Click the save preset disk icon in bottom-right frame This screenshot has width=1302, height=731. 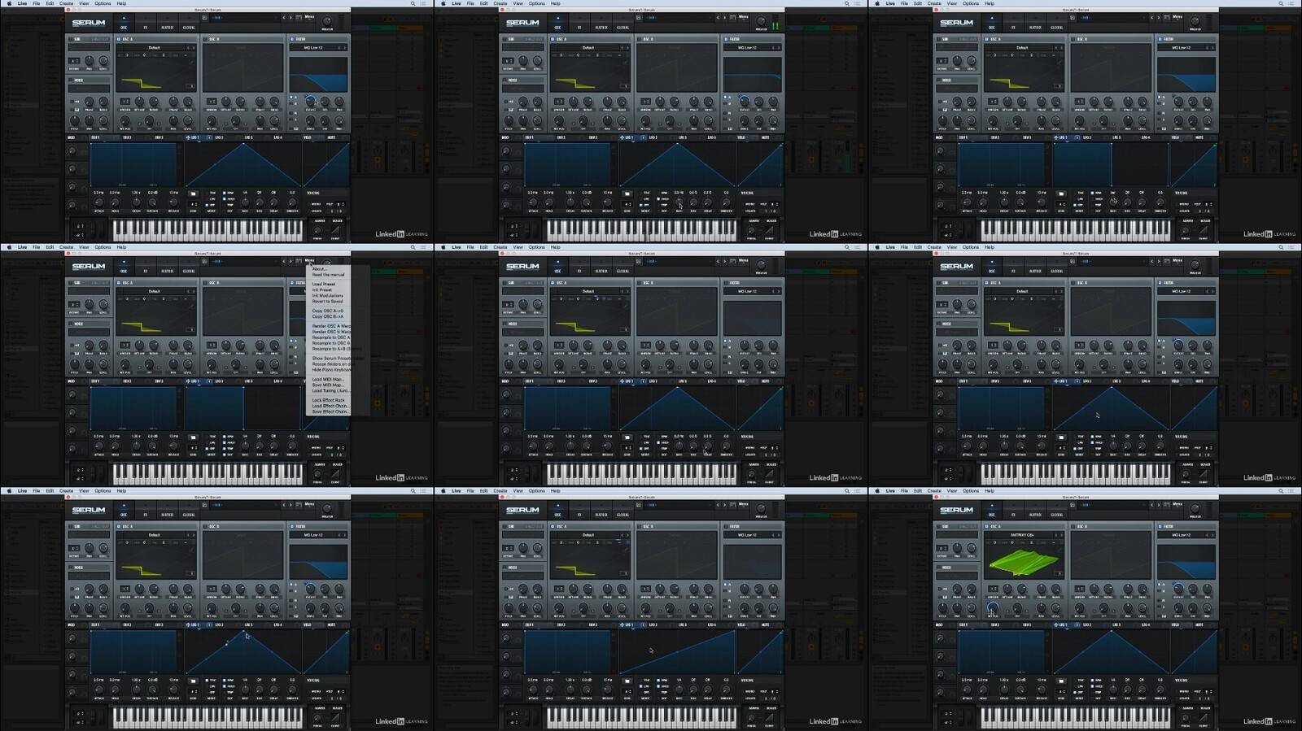tap(1073, 505)
